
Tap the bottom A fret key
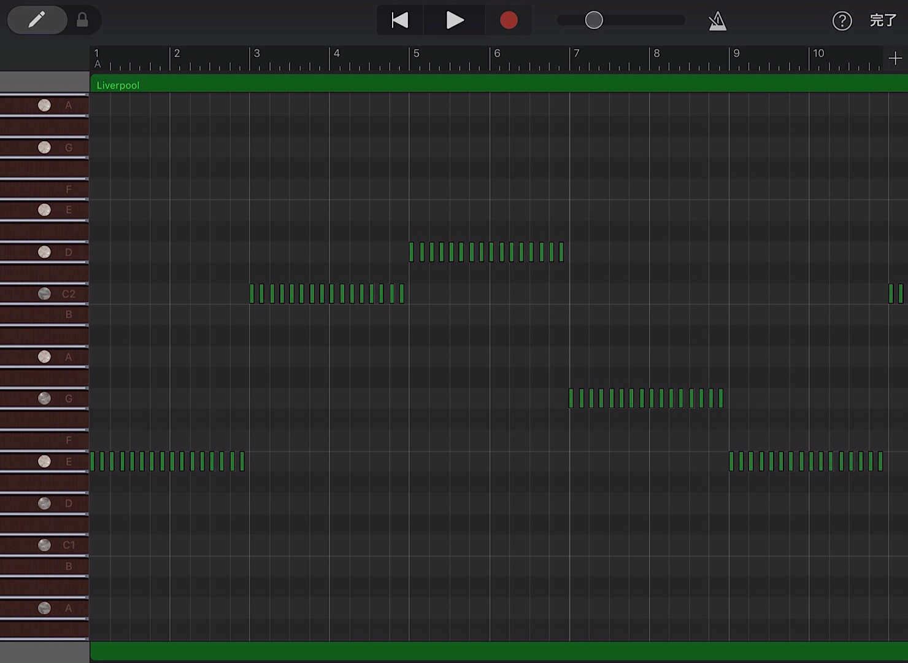tap(44, 608)
